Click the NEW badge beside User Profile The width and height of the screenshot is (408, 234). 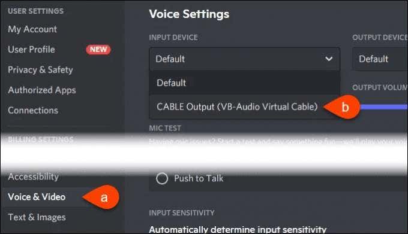point(98,49)
